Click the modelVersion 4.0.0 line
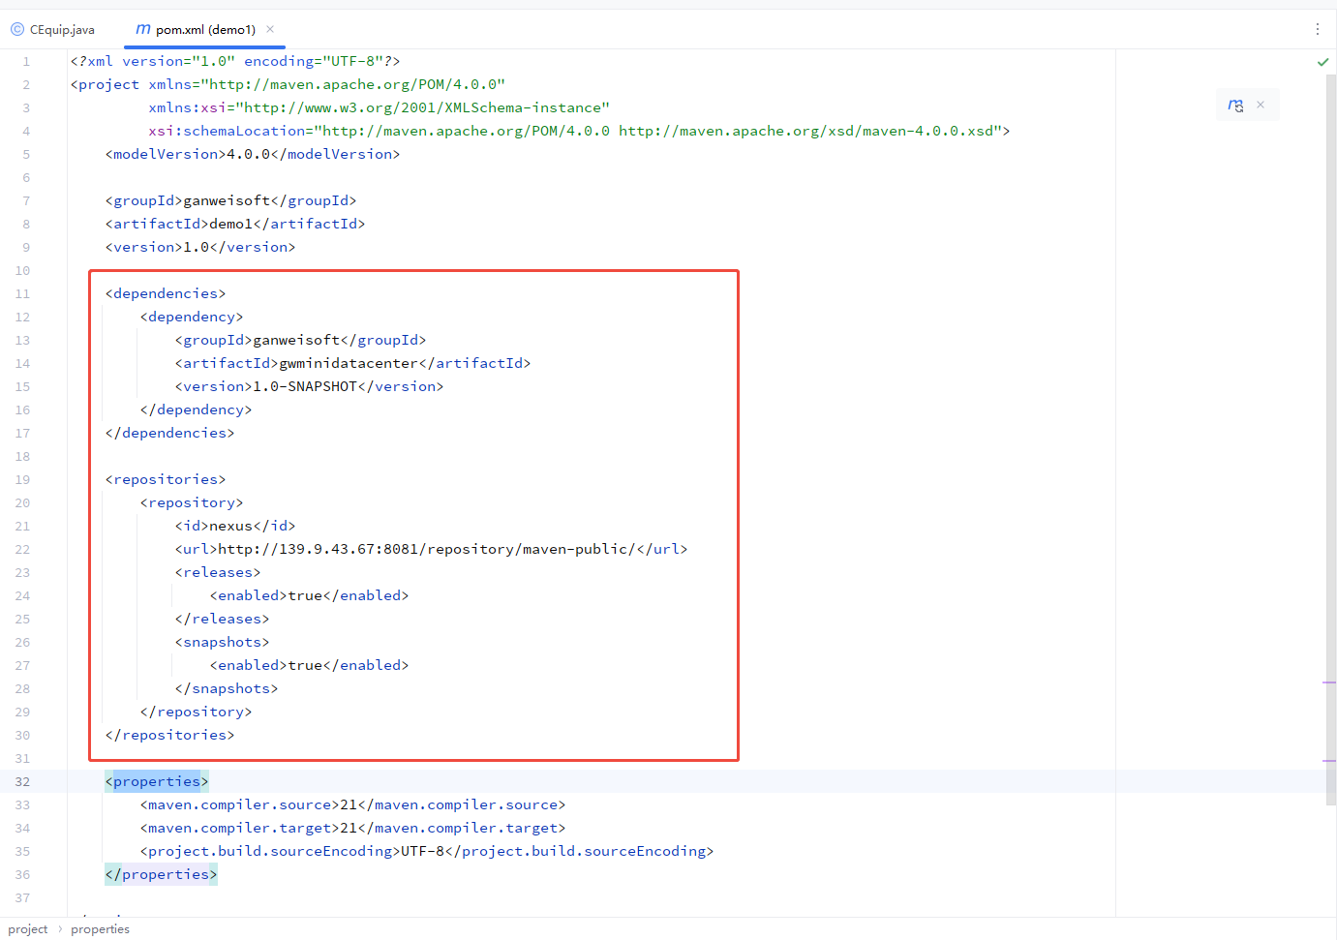Screen dimensions: 1337x940 (x=253, y=154)
